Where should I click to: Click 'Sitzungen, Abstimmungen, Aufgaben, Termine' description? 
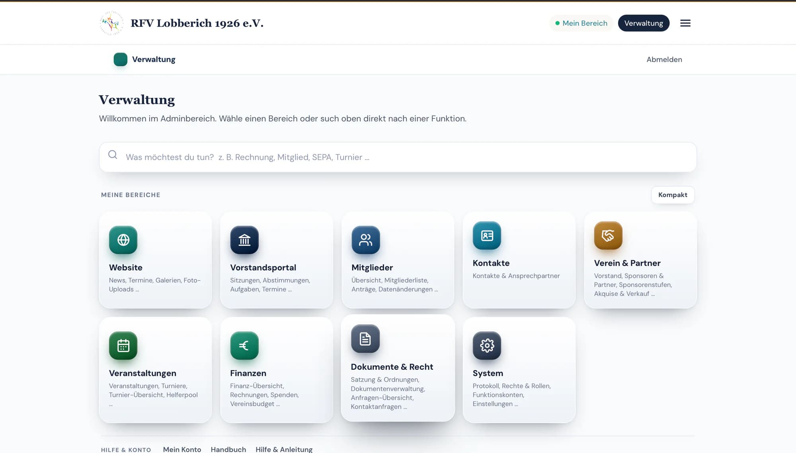point(270,285)
